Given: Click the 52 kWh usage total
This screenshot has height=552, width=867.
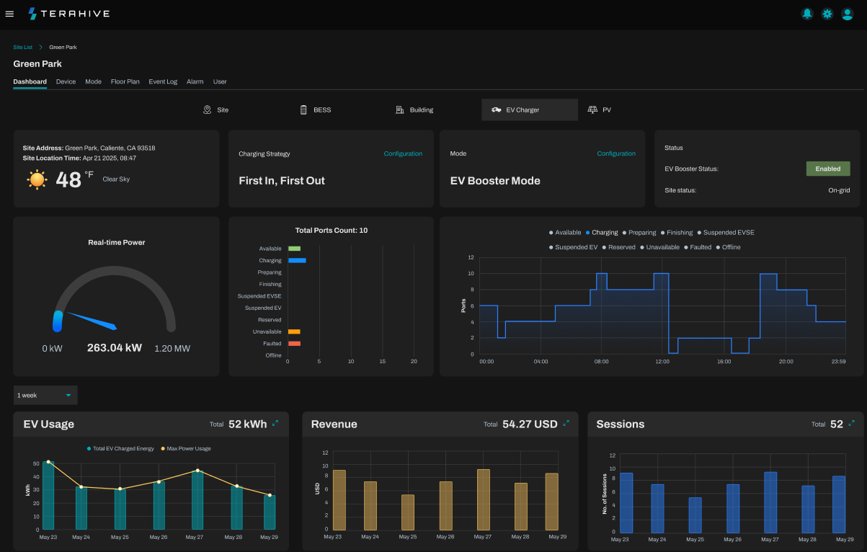Looking at the screenshot, I should (x=248, y=424).
